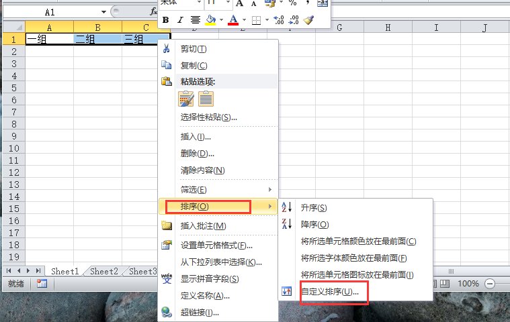Image resolution: width=510 pixels, height=322 pixels.
Task: Click the Bold button in mini toolbar
Action: pyautogui.click(x=166, y=20)
